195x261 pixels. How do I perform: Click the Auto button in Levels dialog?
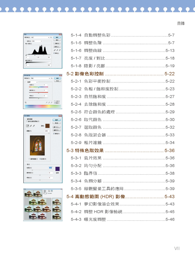(57, 43)
